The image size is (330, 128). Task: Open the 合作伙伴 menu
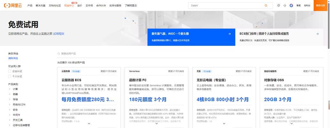(x=101, y=5)
